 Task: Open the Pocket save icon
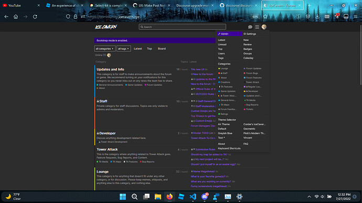click(x=308, y=17)
